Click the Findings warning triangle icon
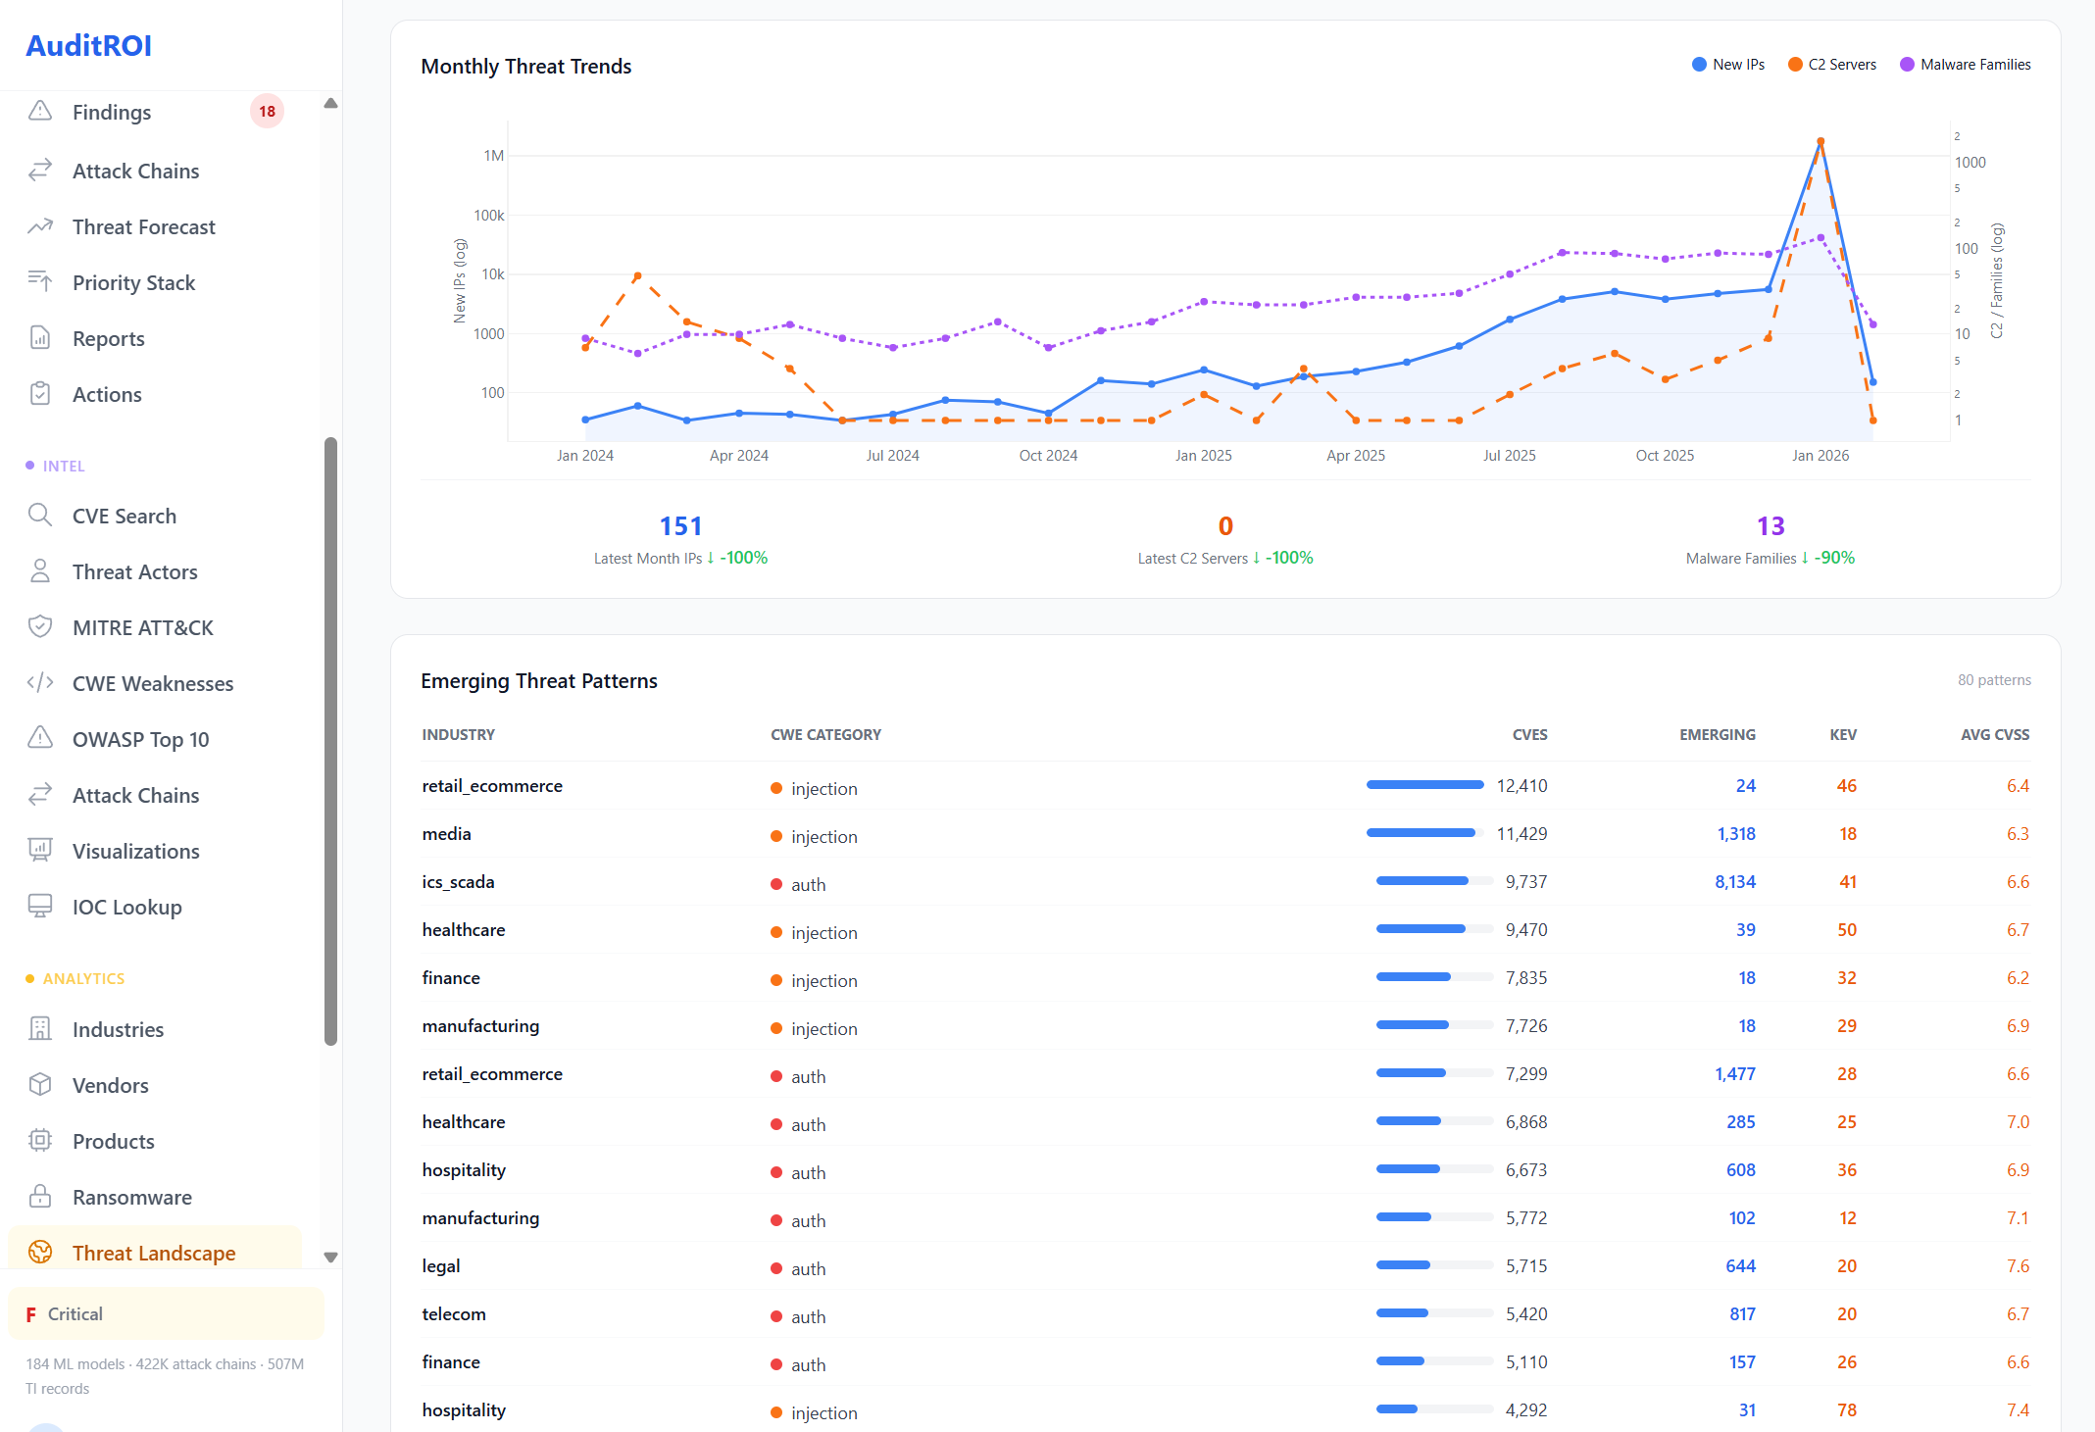This screenshot has height=1432, width=2095. pyautogui.click(x=40, y=111)
